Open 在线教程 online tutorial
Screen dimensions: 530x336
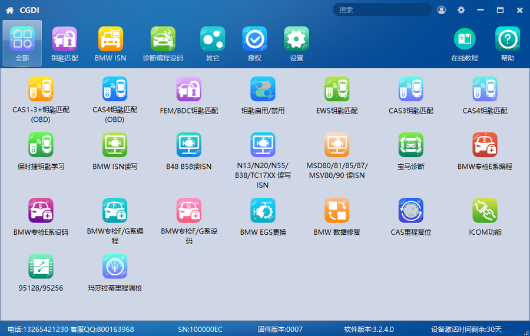click(464, 44)
